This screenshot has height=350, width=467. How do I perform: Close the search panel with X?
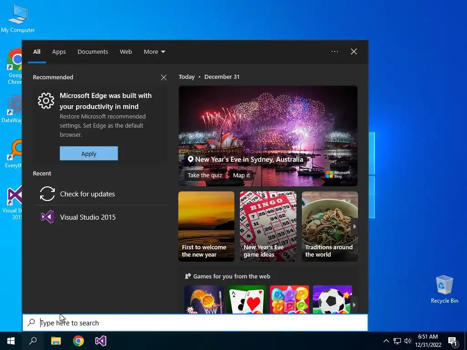point(354,51)
